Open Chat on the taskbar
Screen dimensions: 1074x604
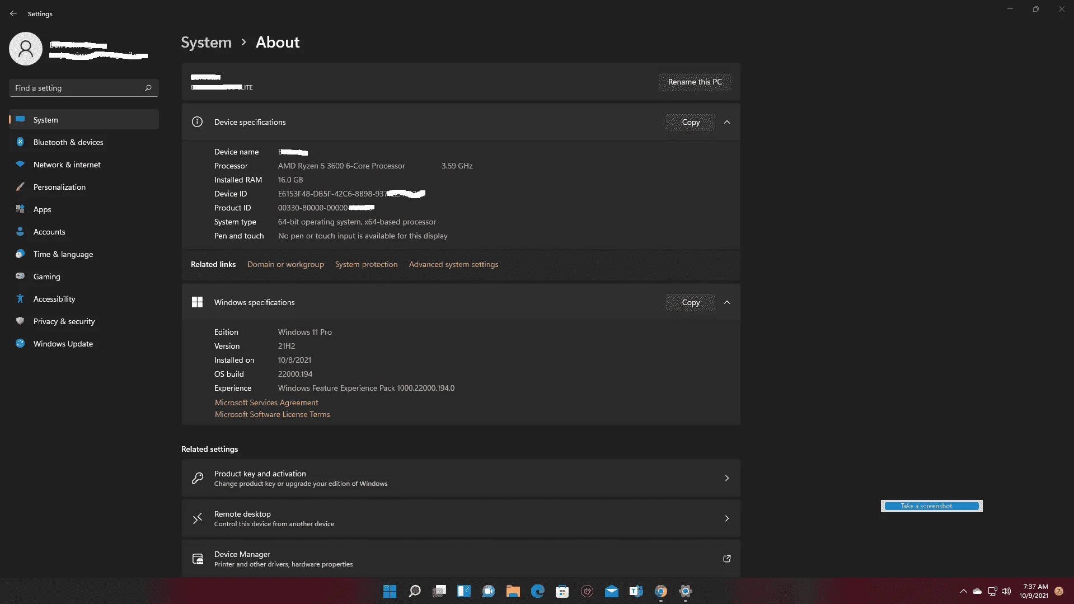pos(489,591)
